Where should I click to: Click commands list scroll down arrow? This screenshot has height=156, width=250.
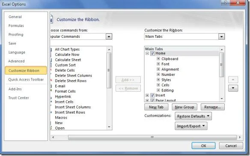click(x=109, y=127)
